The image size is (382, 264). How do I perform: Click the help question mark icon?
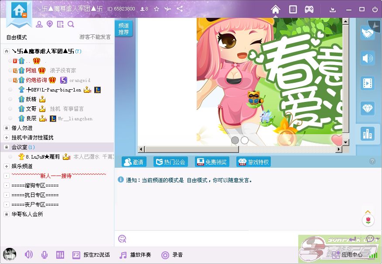click(x=372, y=161)
